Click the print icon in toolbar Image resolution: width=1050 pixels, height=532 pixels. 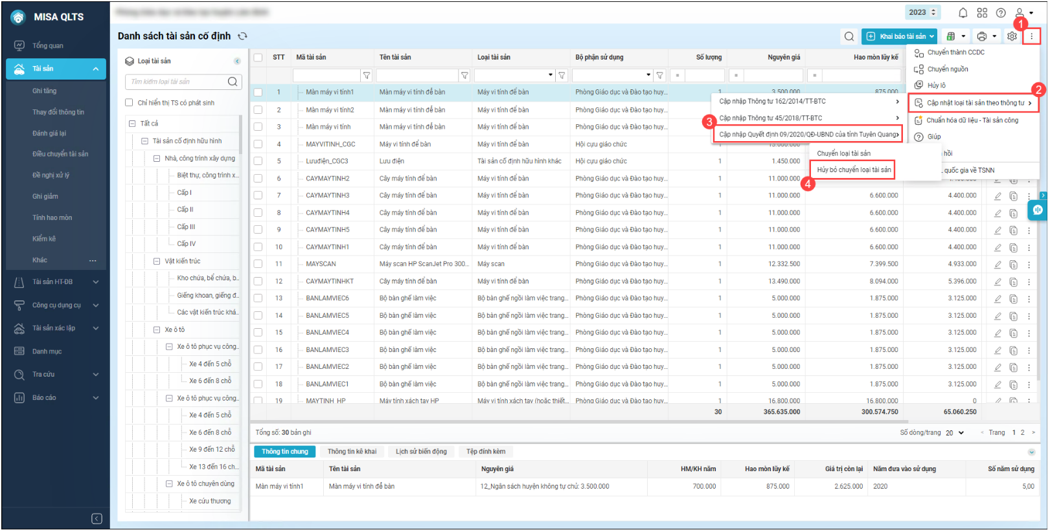coord(982,36)
